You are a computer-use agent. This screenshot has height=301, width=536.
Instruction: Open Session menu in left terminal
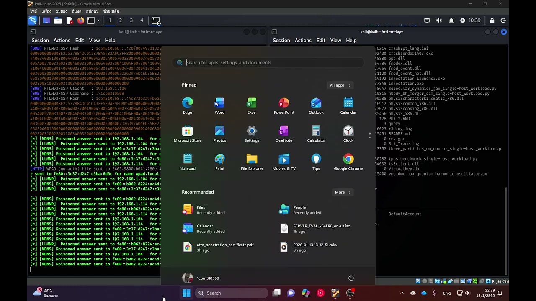(40, 41)
